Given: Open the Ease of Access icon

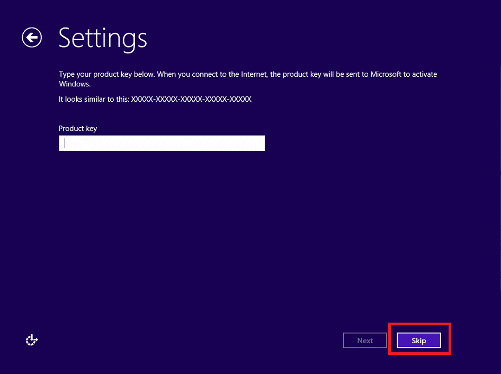Looking at the screenshot, I should [32, 340].
